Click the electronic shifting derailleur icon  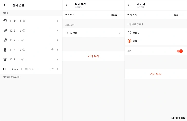tap(5, 59)
